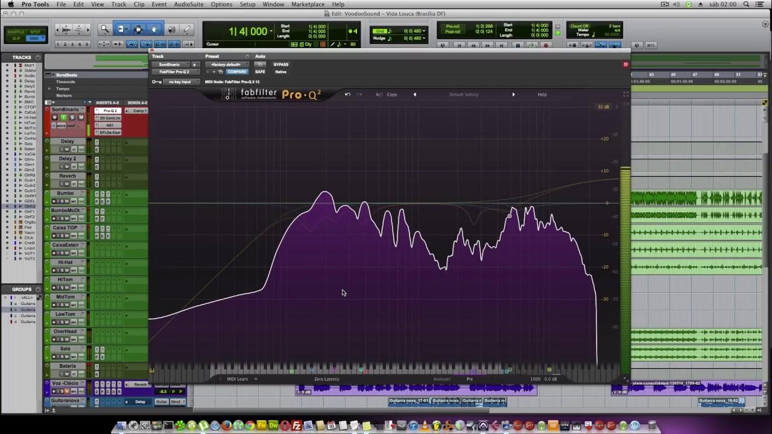772x434 pixels.
Task: Toggle Pro-Q 2 full screen mode
Action: pyautogui.click(x=625, y=94)
